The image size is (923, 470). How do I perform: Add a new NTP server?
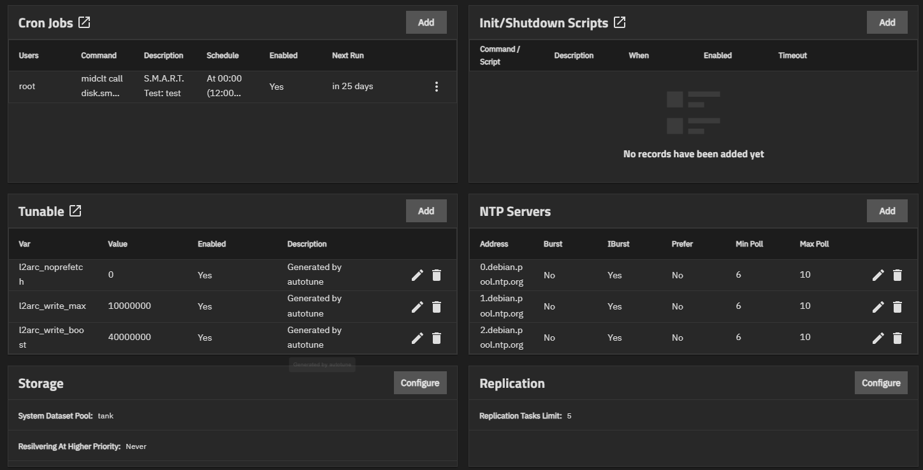click(887, 211)
